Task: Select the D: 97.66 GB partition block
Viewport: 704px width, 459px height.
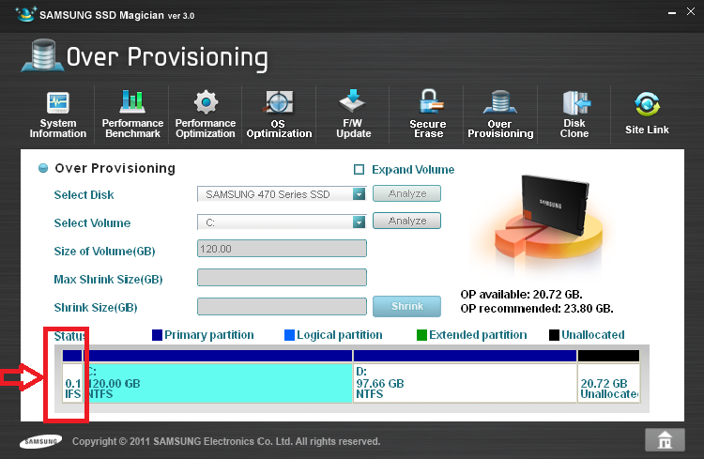Action: (x=465, y=383)
